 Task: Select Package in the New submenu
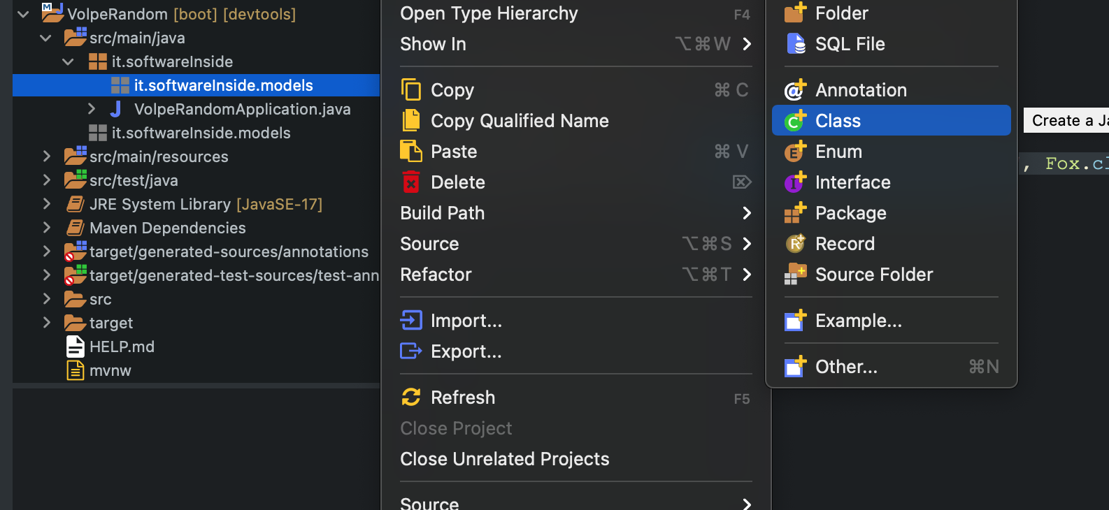tap(850, 213)
